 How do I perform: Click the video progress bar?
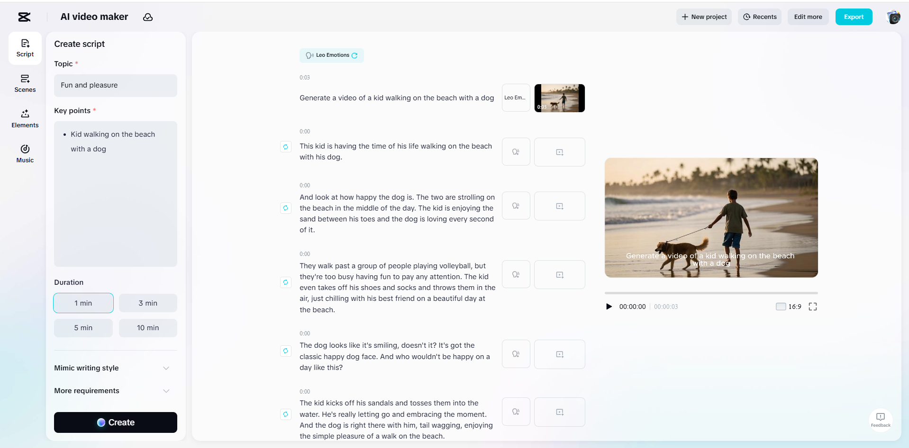pos(711,293)
